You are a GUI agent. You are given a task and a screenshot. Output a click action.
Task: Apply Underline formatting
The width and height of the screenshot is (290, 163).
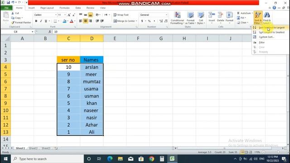tap(46, 21)
